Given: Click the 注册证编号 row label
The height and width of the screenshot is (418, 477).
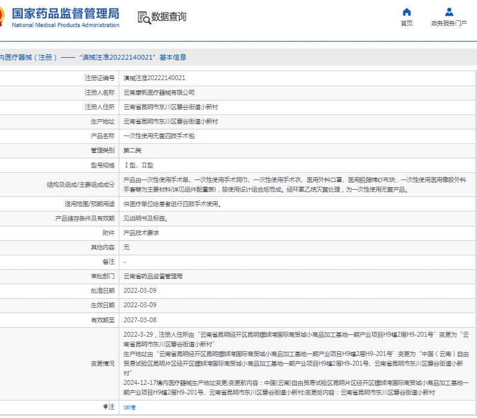Looking at the screenshot, I should [99, 78].
